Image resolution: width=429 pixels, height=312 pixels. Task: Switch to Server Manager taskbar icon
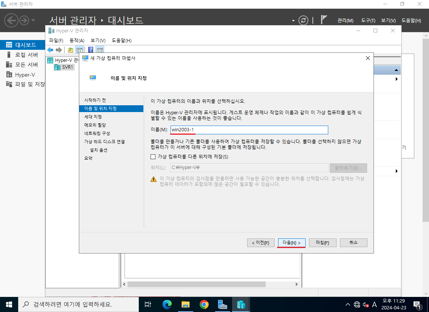point(223,304)
